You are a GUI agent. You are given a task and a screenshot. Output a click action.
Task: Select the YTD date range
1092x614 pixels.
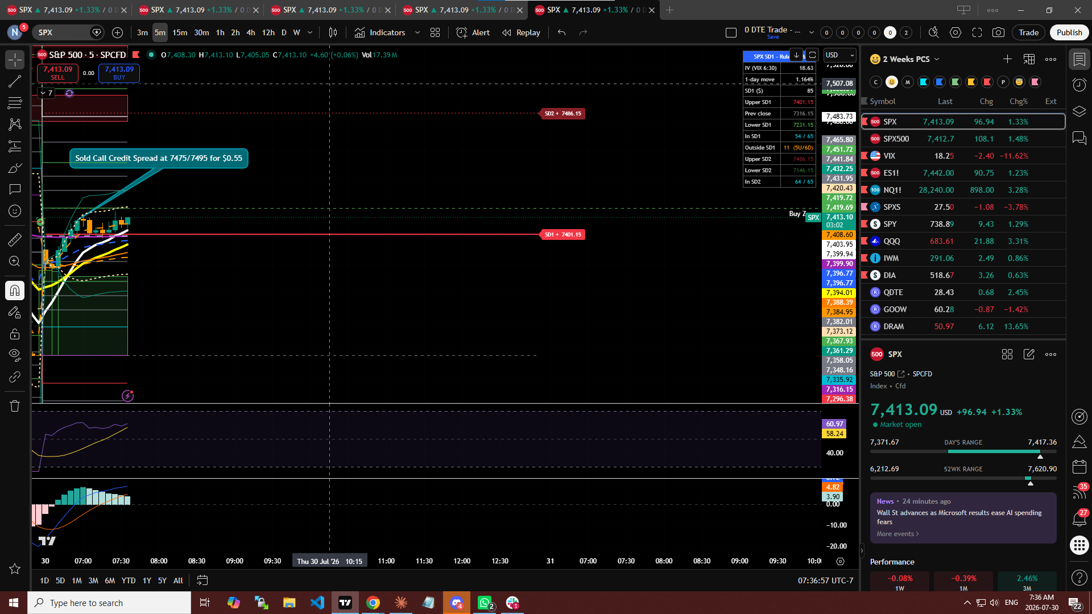pos(129,580)
